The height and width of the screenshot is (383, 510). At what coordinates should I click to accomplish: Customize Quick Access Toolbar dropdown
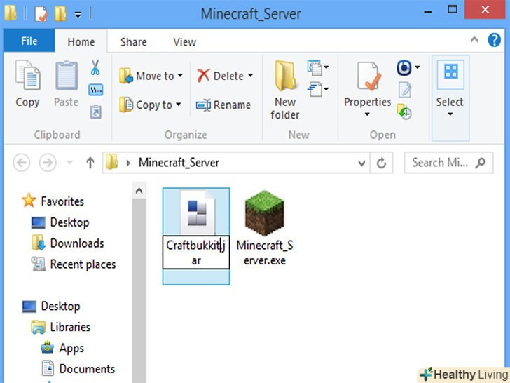pyautogui.click(x=78, y=14)
